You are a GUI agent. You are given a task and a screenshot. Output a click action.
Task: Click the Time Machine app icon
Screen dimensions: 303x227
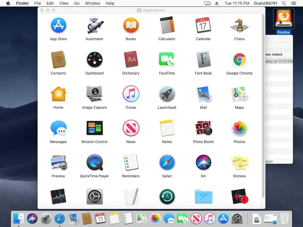click(167, 197)
